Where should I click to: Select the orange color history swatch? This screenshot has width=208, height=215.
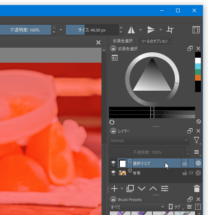[x=198, y=78]
